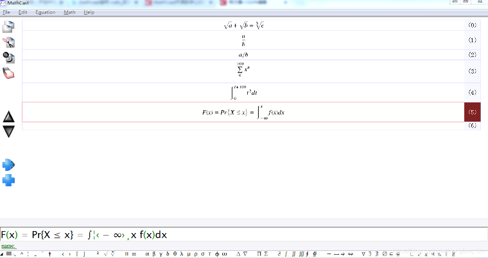Insert Greek letter lambda
Viewport: 488px width, 258px height.
click(182, 254)
